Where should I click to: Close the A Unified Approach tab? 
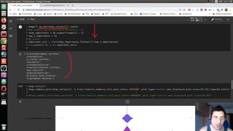(x=68, y=5)
